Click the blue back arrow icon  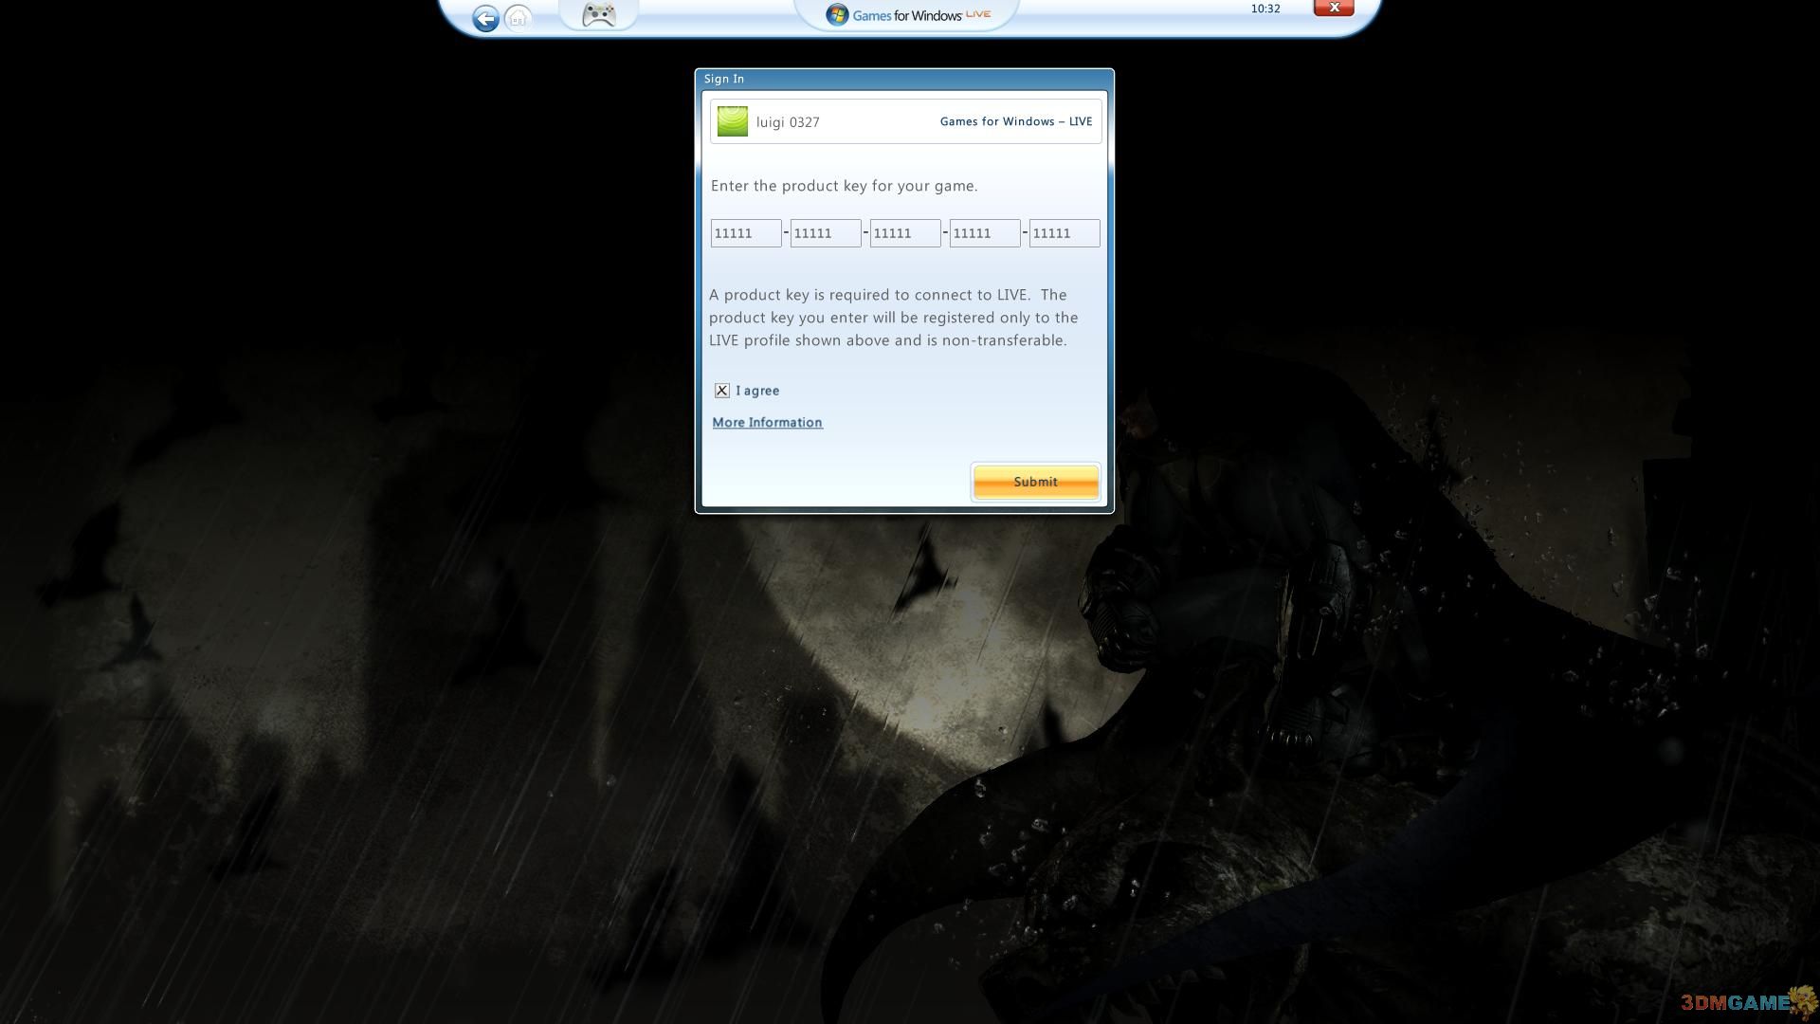click(x=485, y=18)
